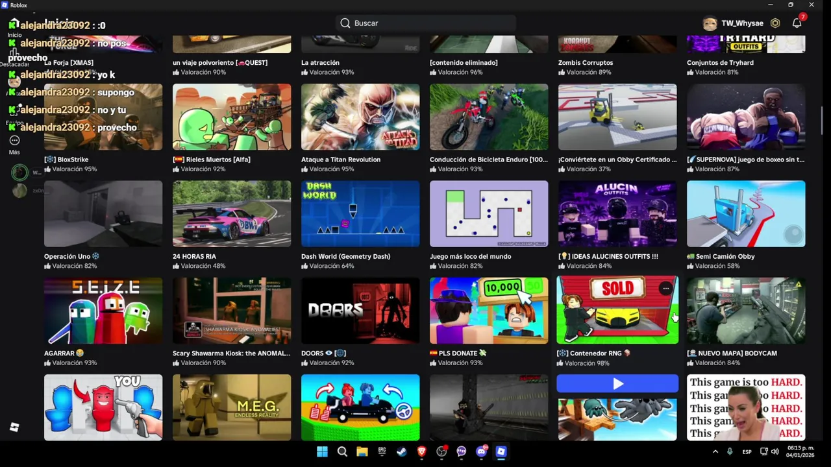This screenshot has height=467, width=831.
Task: Open Windows taskbar search
Action: pyautogui.click(x=342, y=451)
